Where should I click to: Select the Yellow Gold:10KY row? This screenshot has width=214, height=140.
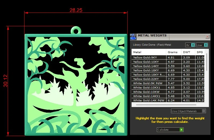tap(168, 62)
